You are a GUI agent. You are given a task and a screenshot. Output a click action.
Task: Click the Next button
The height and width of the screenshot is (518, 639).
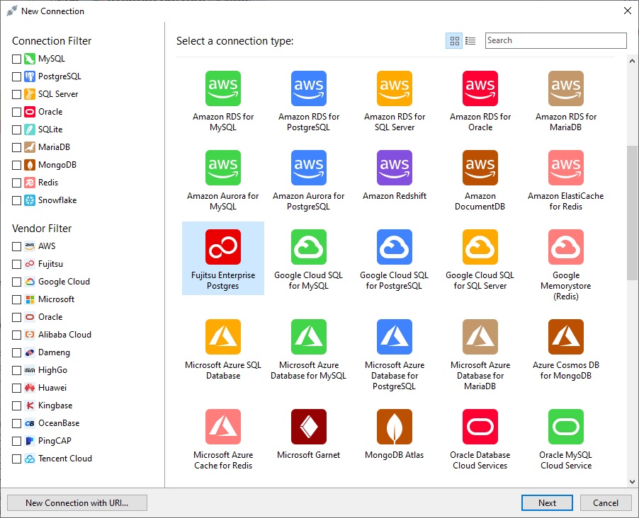[x=547, y=503]
